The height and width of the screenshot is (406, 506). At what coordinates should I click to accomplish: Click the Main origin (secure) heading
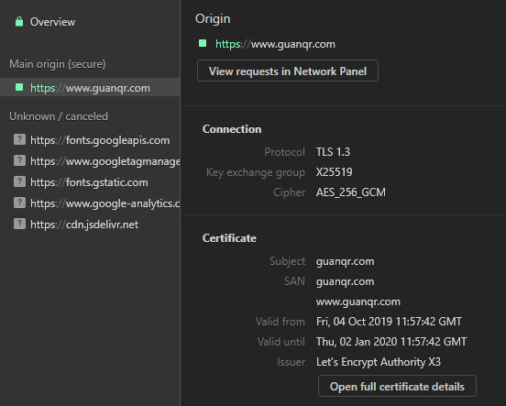coord(58,64)
